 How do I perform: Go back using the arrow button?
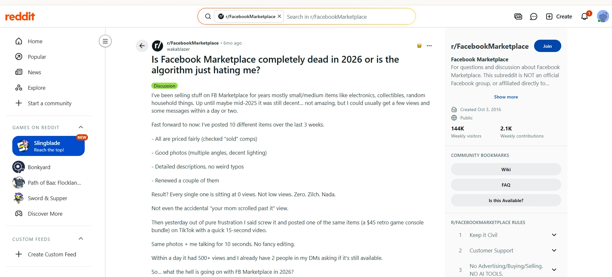[142, 46]
